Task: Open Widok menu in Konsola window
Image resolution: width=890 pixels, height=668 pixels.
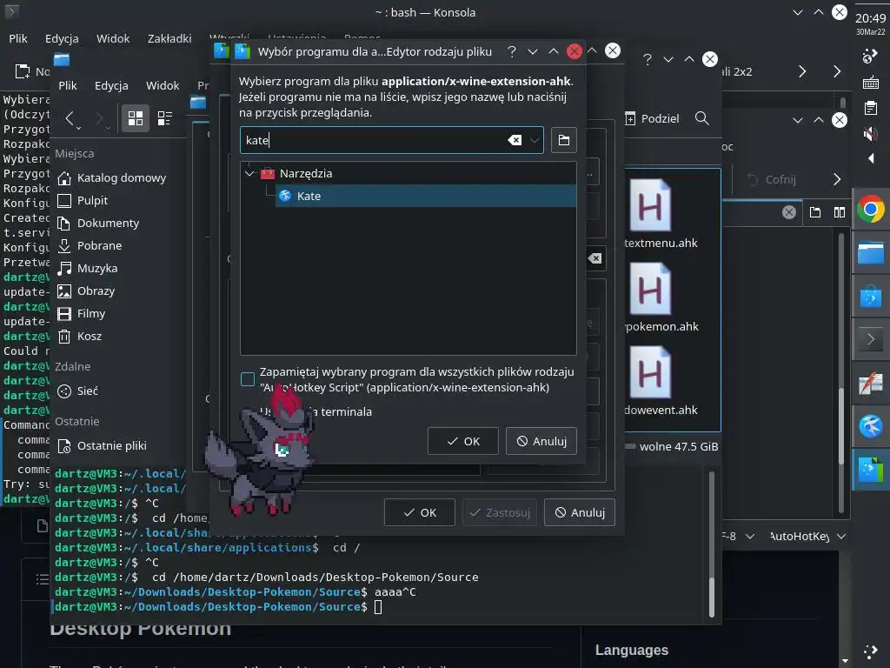Action: [x=113, y=38]
